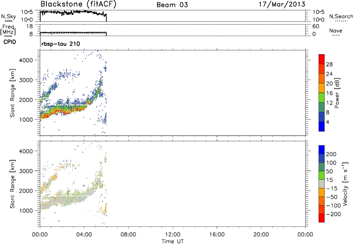Click the 'Nave' legend label
The width and height of the screenshot is (353, 244).
(336, 30)
